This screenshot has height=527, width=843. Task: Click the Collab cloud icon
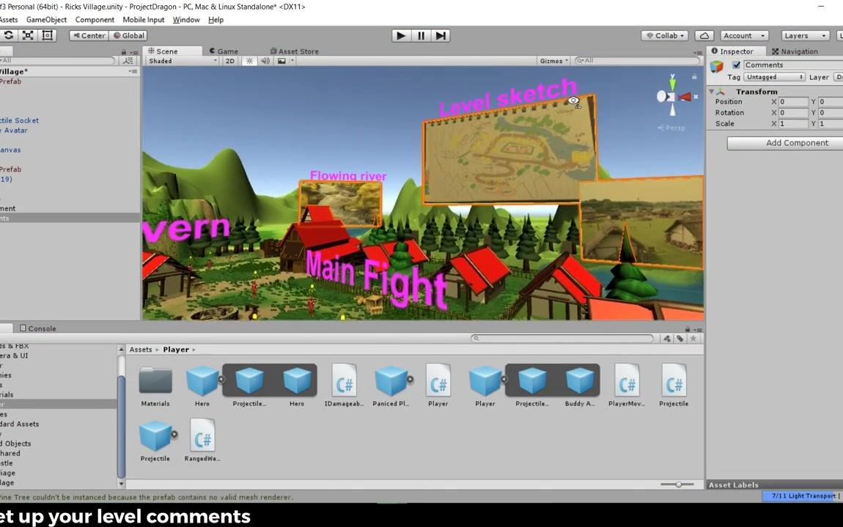(702, 35)
